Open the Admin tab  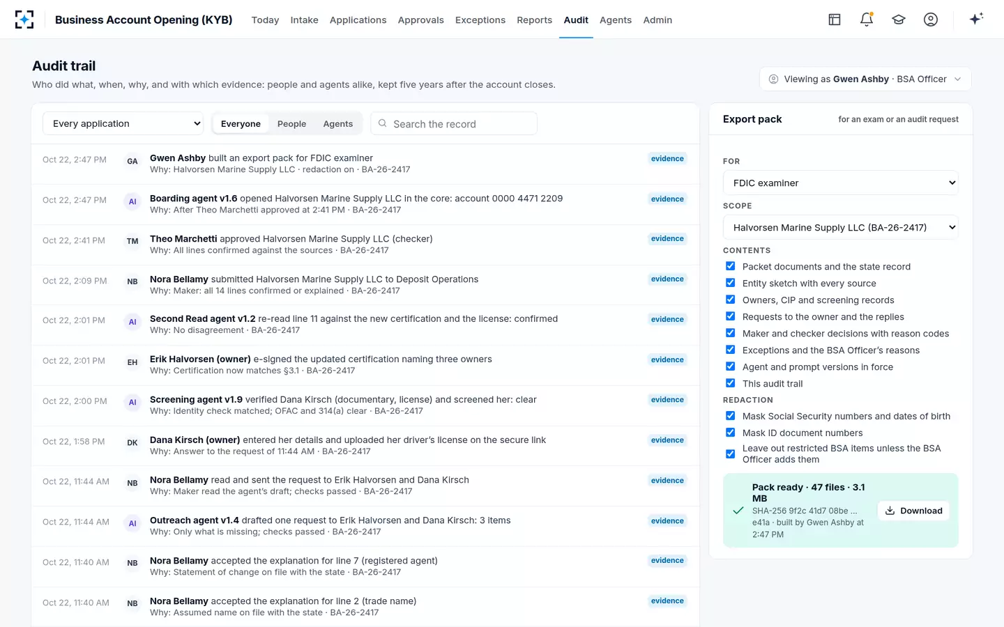point(657,20)
